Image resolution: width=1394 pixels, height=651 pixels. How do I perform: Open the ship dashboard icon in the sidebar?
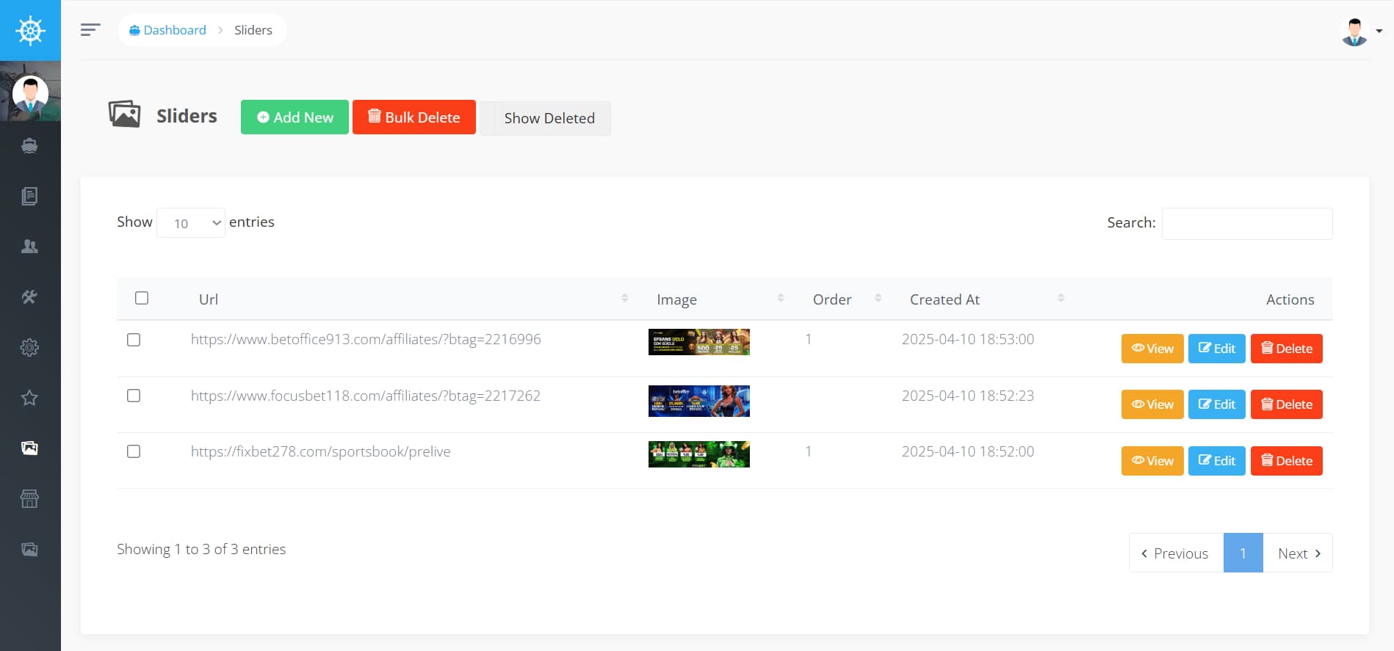[29, 145]
